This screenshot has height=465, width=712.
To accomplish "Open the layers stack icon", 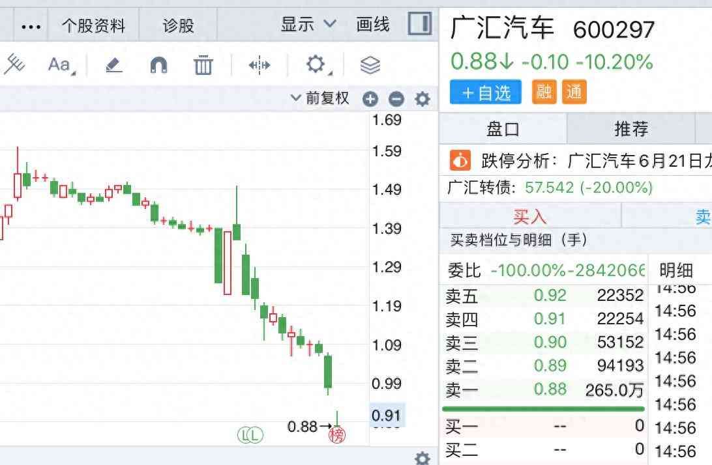I will click(370, 64).
